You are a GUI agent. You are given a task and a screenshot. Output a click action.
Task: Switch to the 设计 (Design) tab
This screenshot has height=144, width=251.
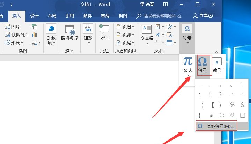pyautogui.click(x=34, y=16)
